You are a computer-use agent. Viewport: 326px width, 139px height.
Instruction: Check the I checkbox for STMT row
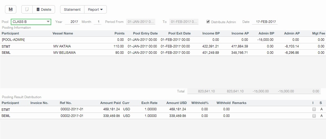coord(314,109)
